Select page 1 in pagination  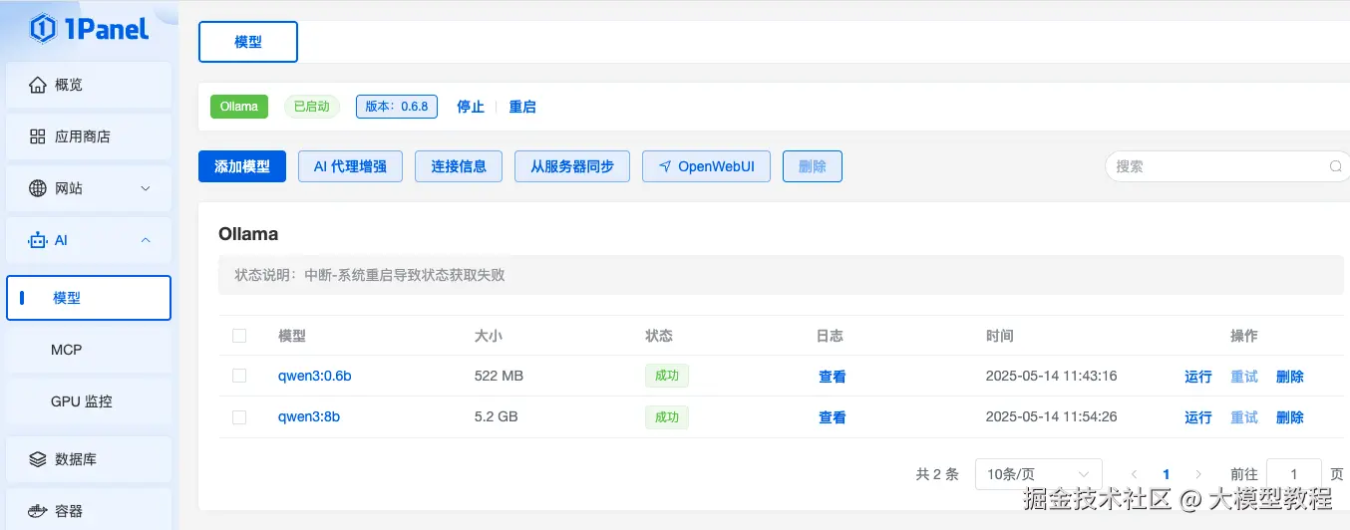click(1167, 475)
